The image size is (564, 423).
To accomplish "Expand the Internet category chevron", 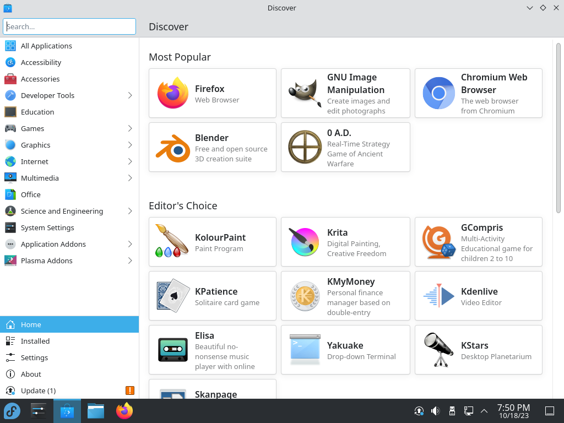I will click(x=130, y=161).
